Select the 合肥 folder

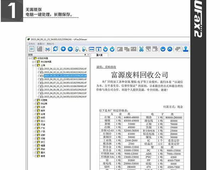43,118
